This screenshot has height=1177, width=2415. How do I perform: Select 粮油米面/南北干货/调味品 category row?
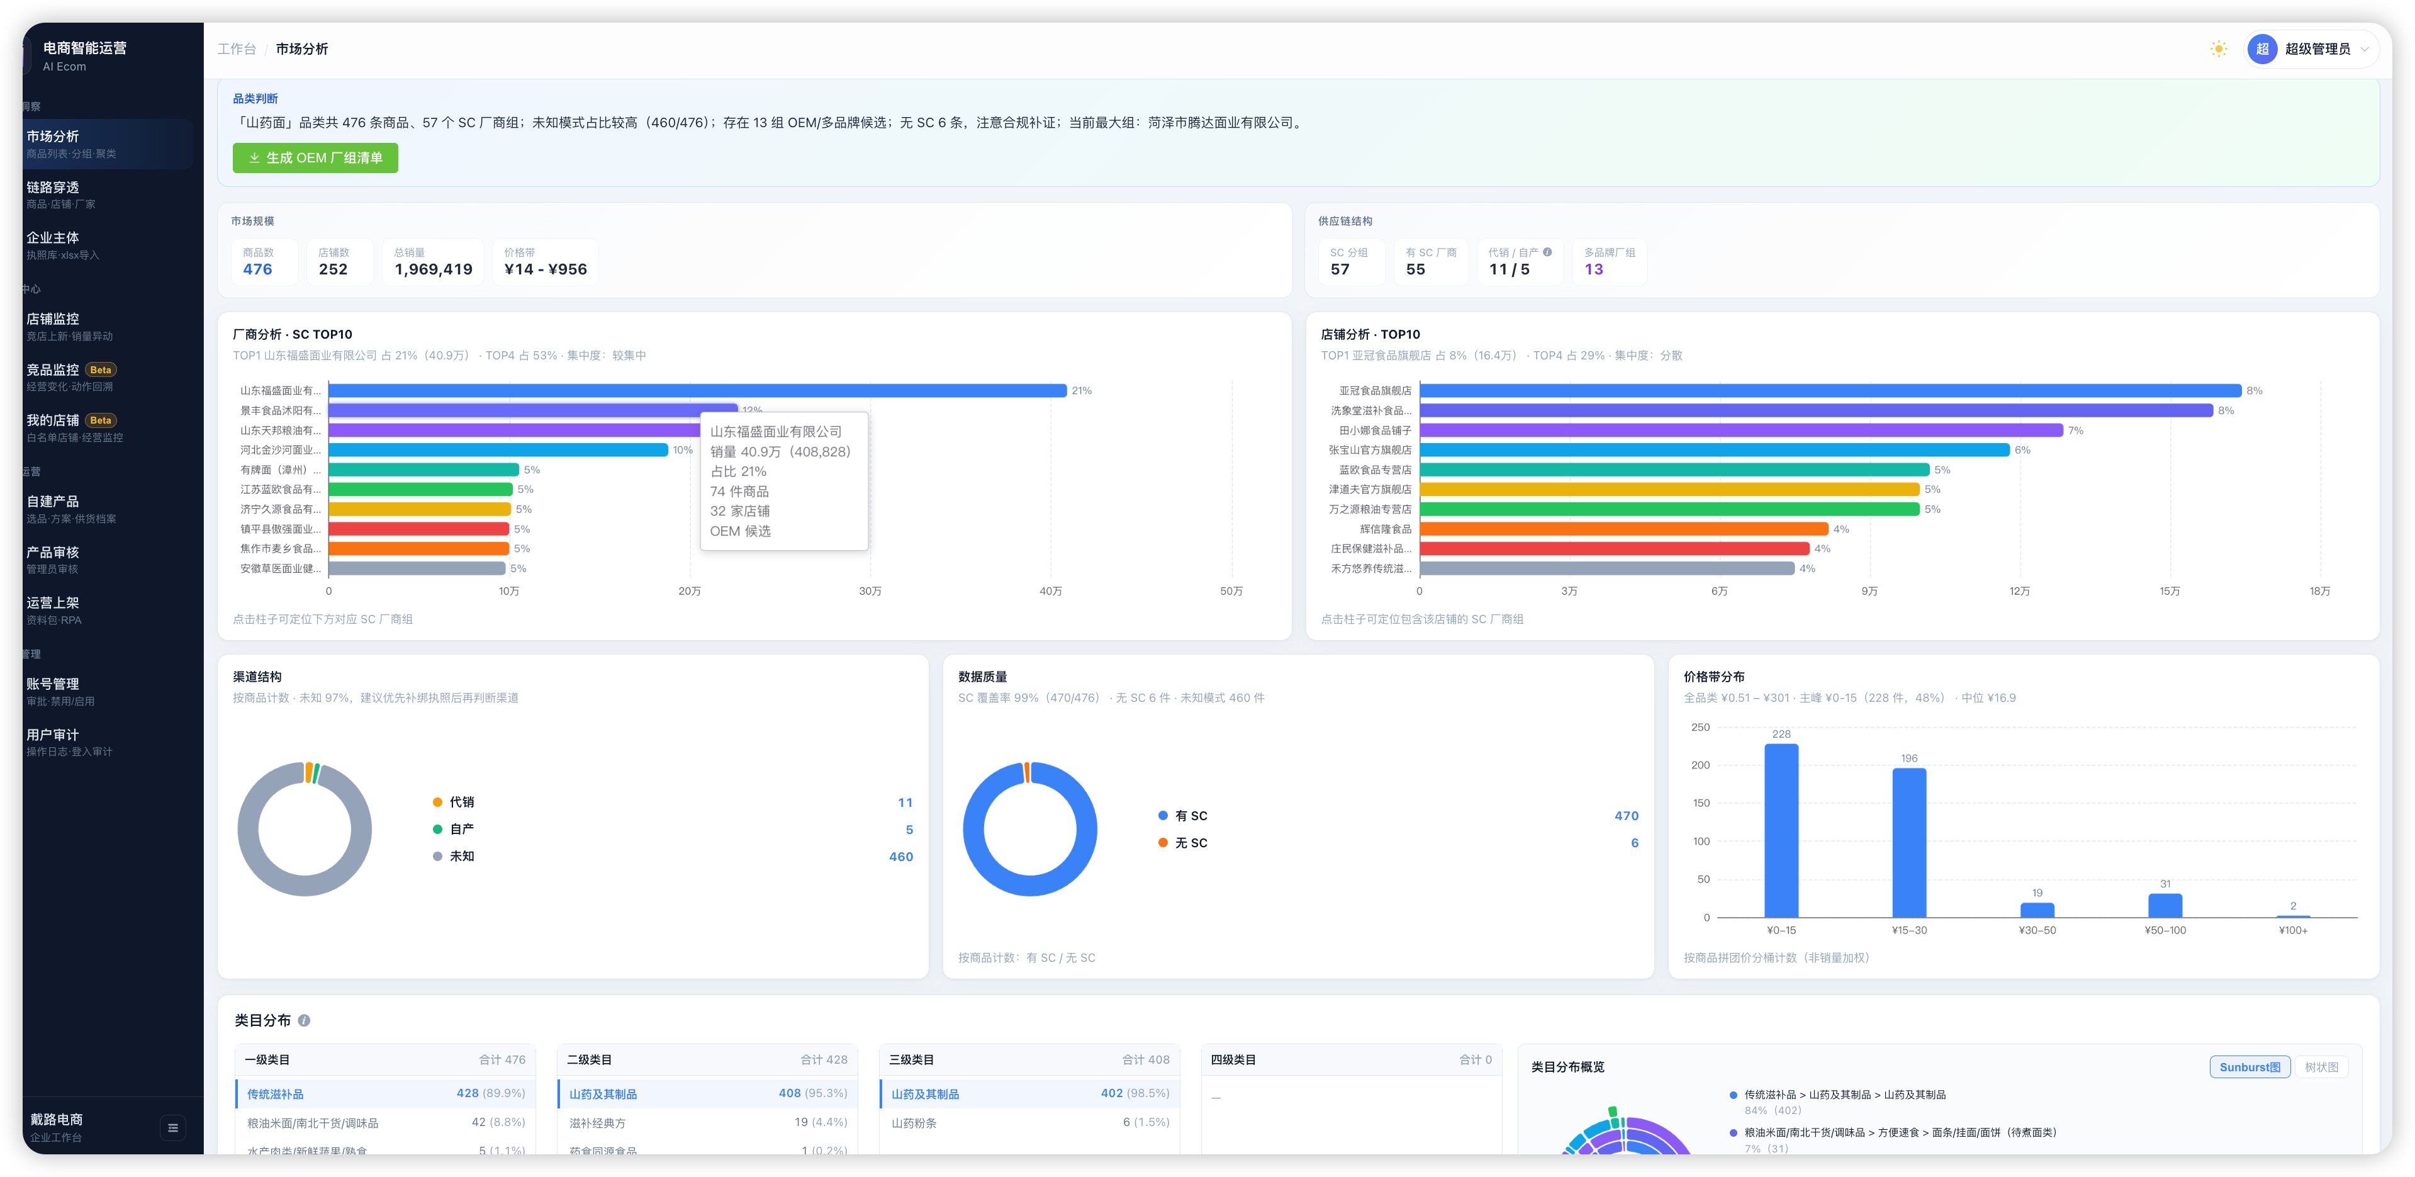[x=385, y=1123]
